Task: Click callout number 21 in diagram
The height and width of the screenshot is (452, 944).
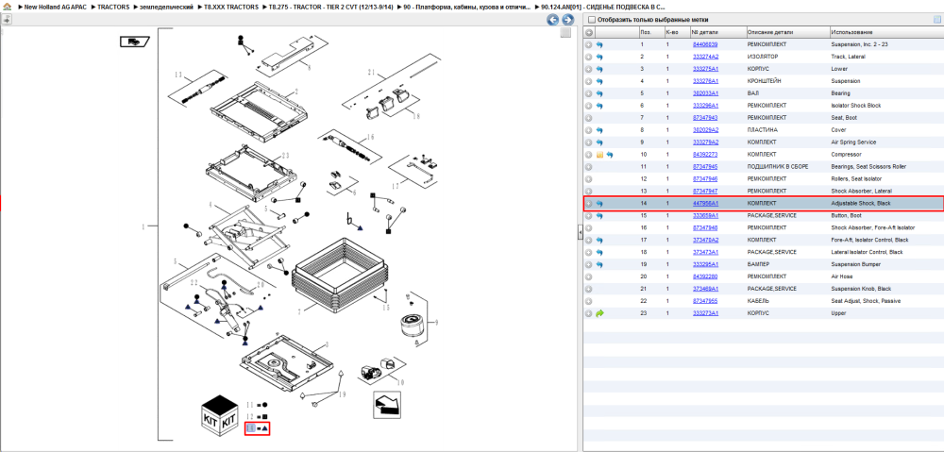Action: (371, 73)
